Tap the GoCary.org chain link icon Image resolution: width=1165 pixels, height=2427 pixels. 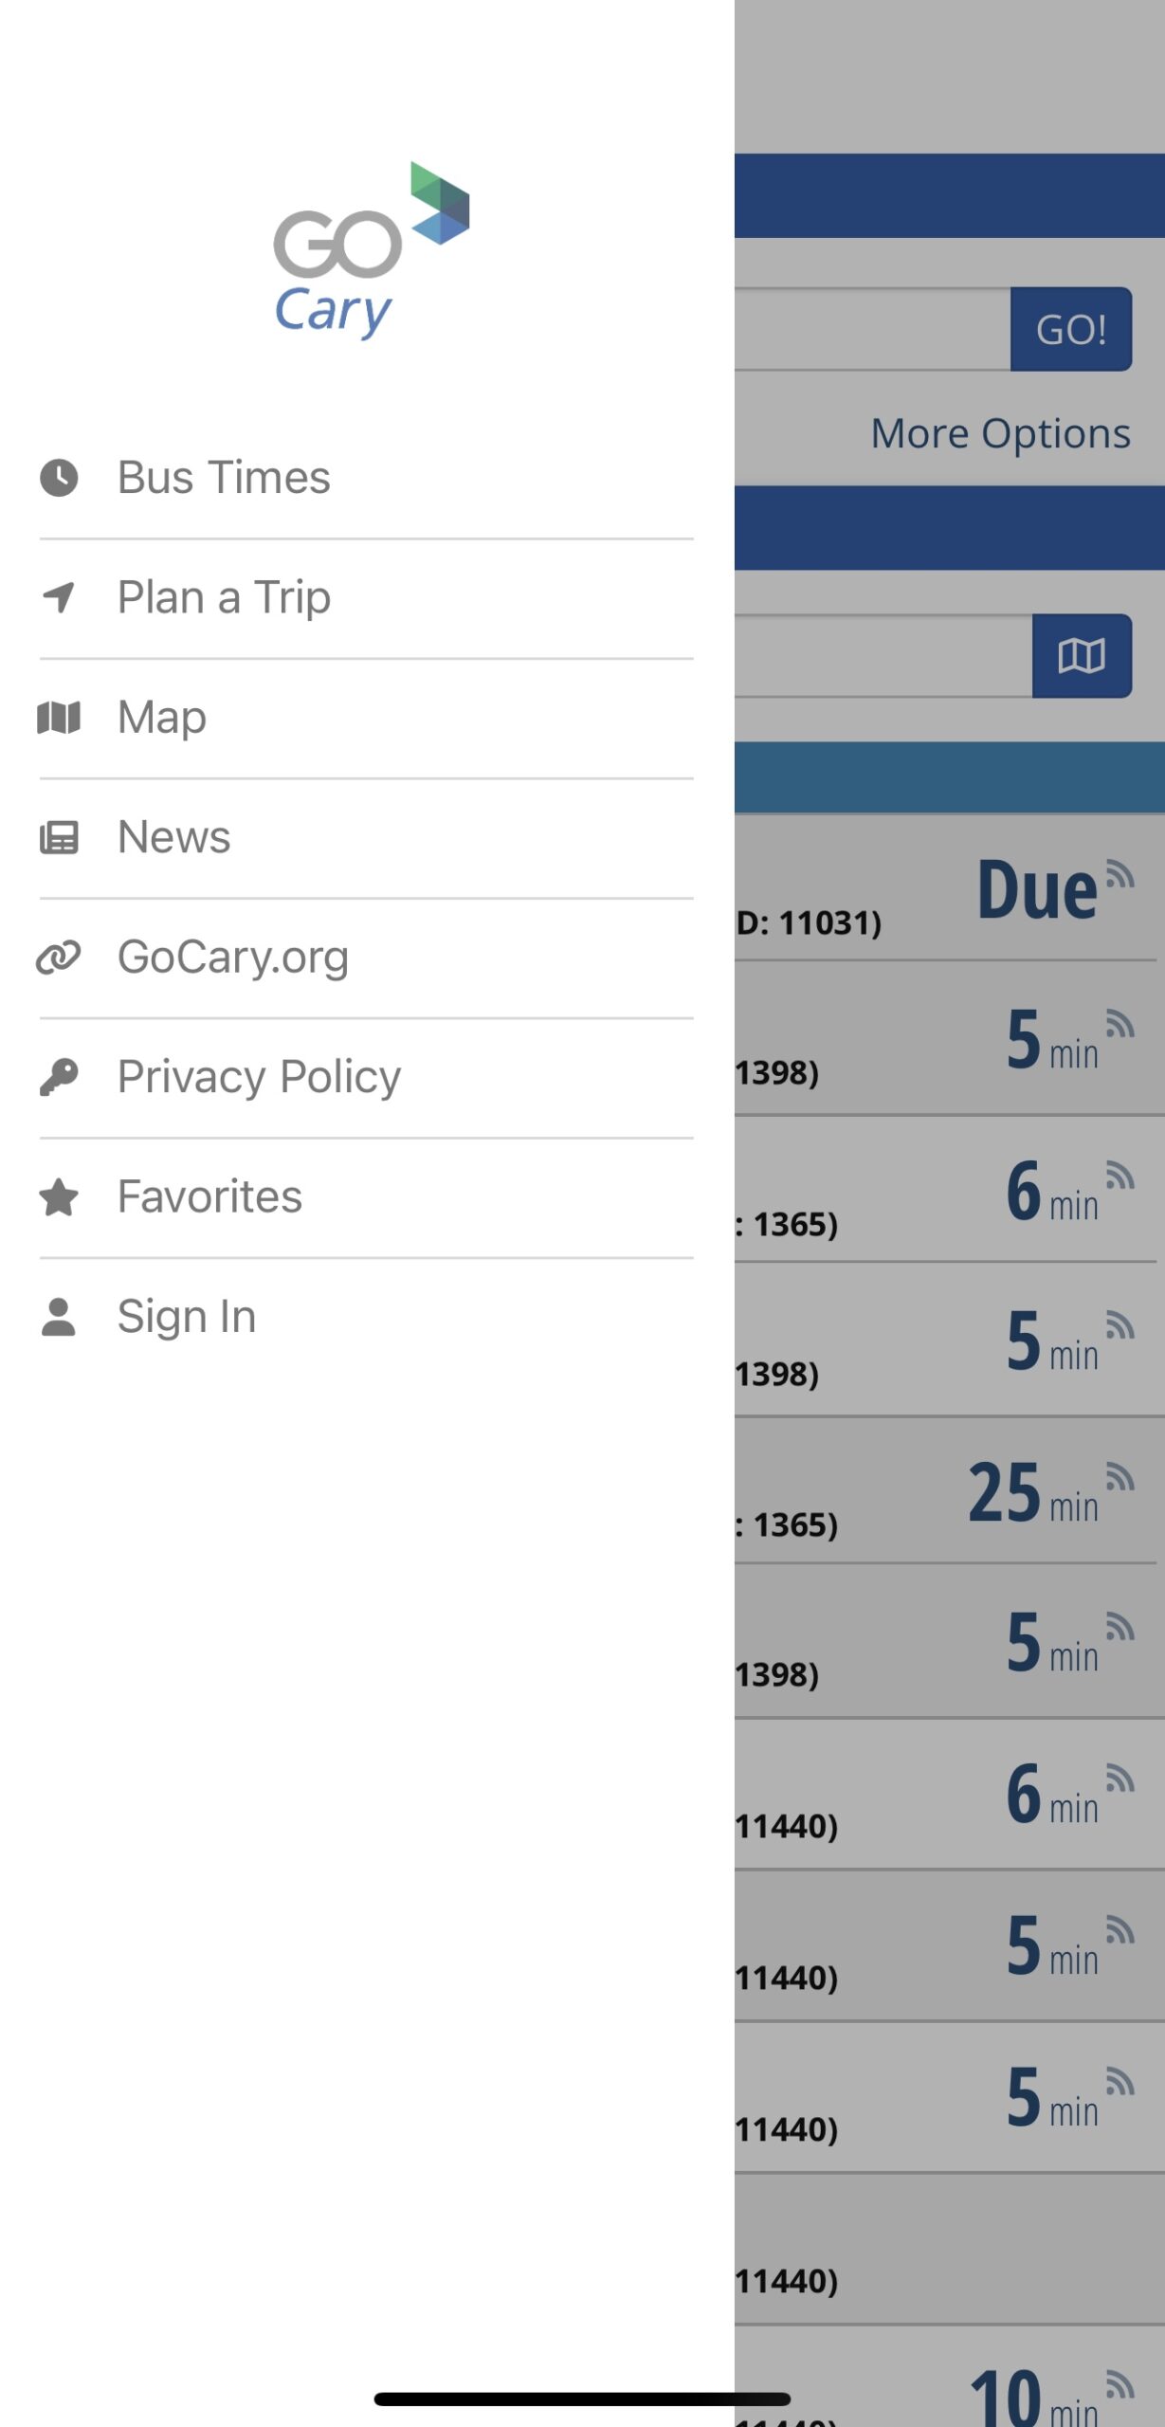click(59, 958)
